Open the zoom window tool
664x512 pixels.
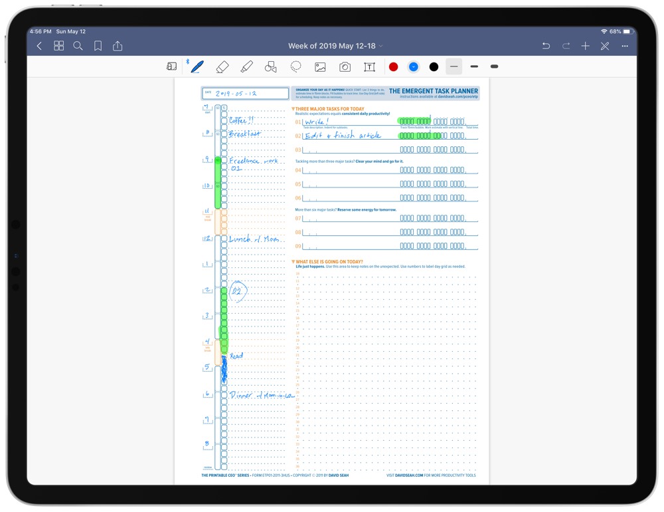(171, 66)
